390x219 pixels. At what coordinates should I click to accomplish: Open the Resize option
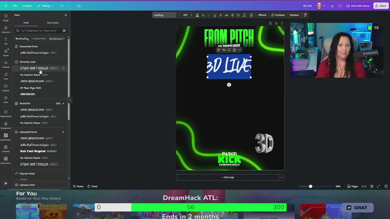click(x=27, y=6)
